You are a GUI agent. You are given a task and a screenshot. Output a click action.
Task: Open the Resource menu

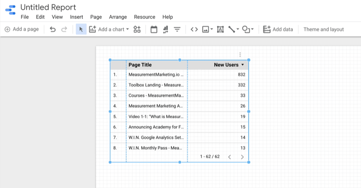[144, 17]
